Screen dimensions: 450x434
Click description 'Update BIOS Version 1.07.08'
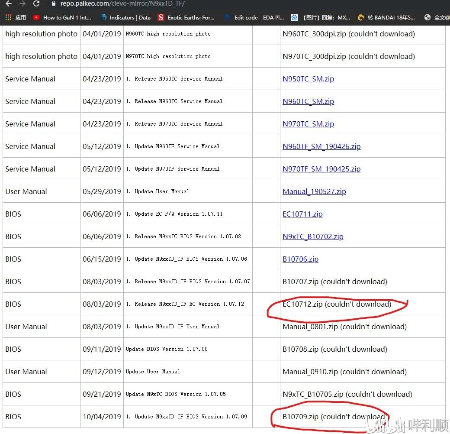point(167,349)
